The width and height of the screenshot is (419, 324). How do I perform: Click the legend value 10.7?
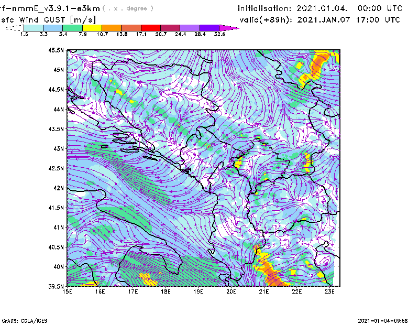[x=102, y=34]
